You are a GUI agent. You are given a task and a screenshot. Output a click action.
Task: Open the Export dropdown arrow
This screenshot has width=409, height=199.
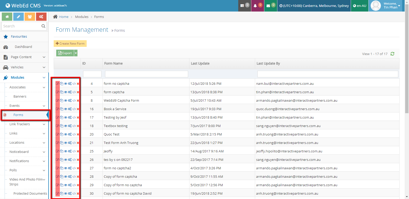[x=76, y=53]
